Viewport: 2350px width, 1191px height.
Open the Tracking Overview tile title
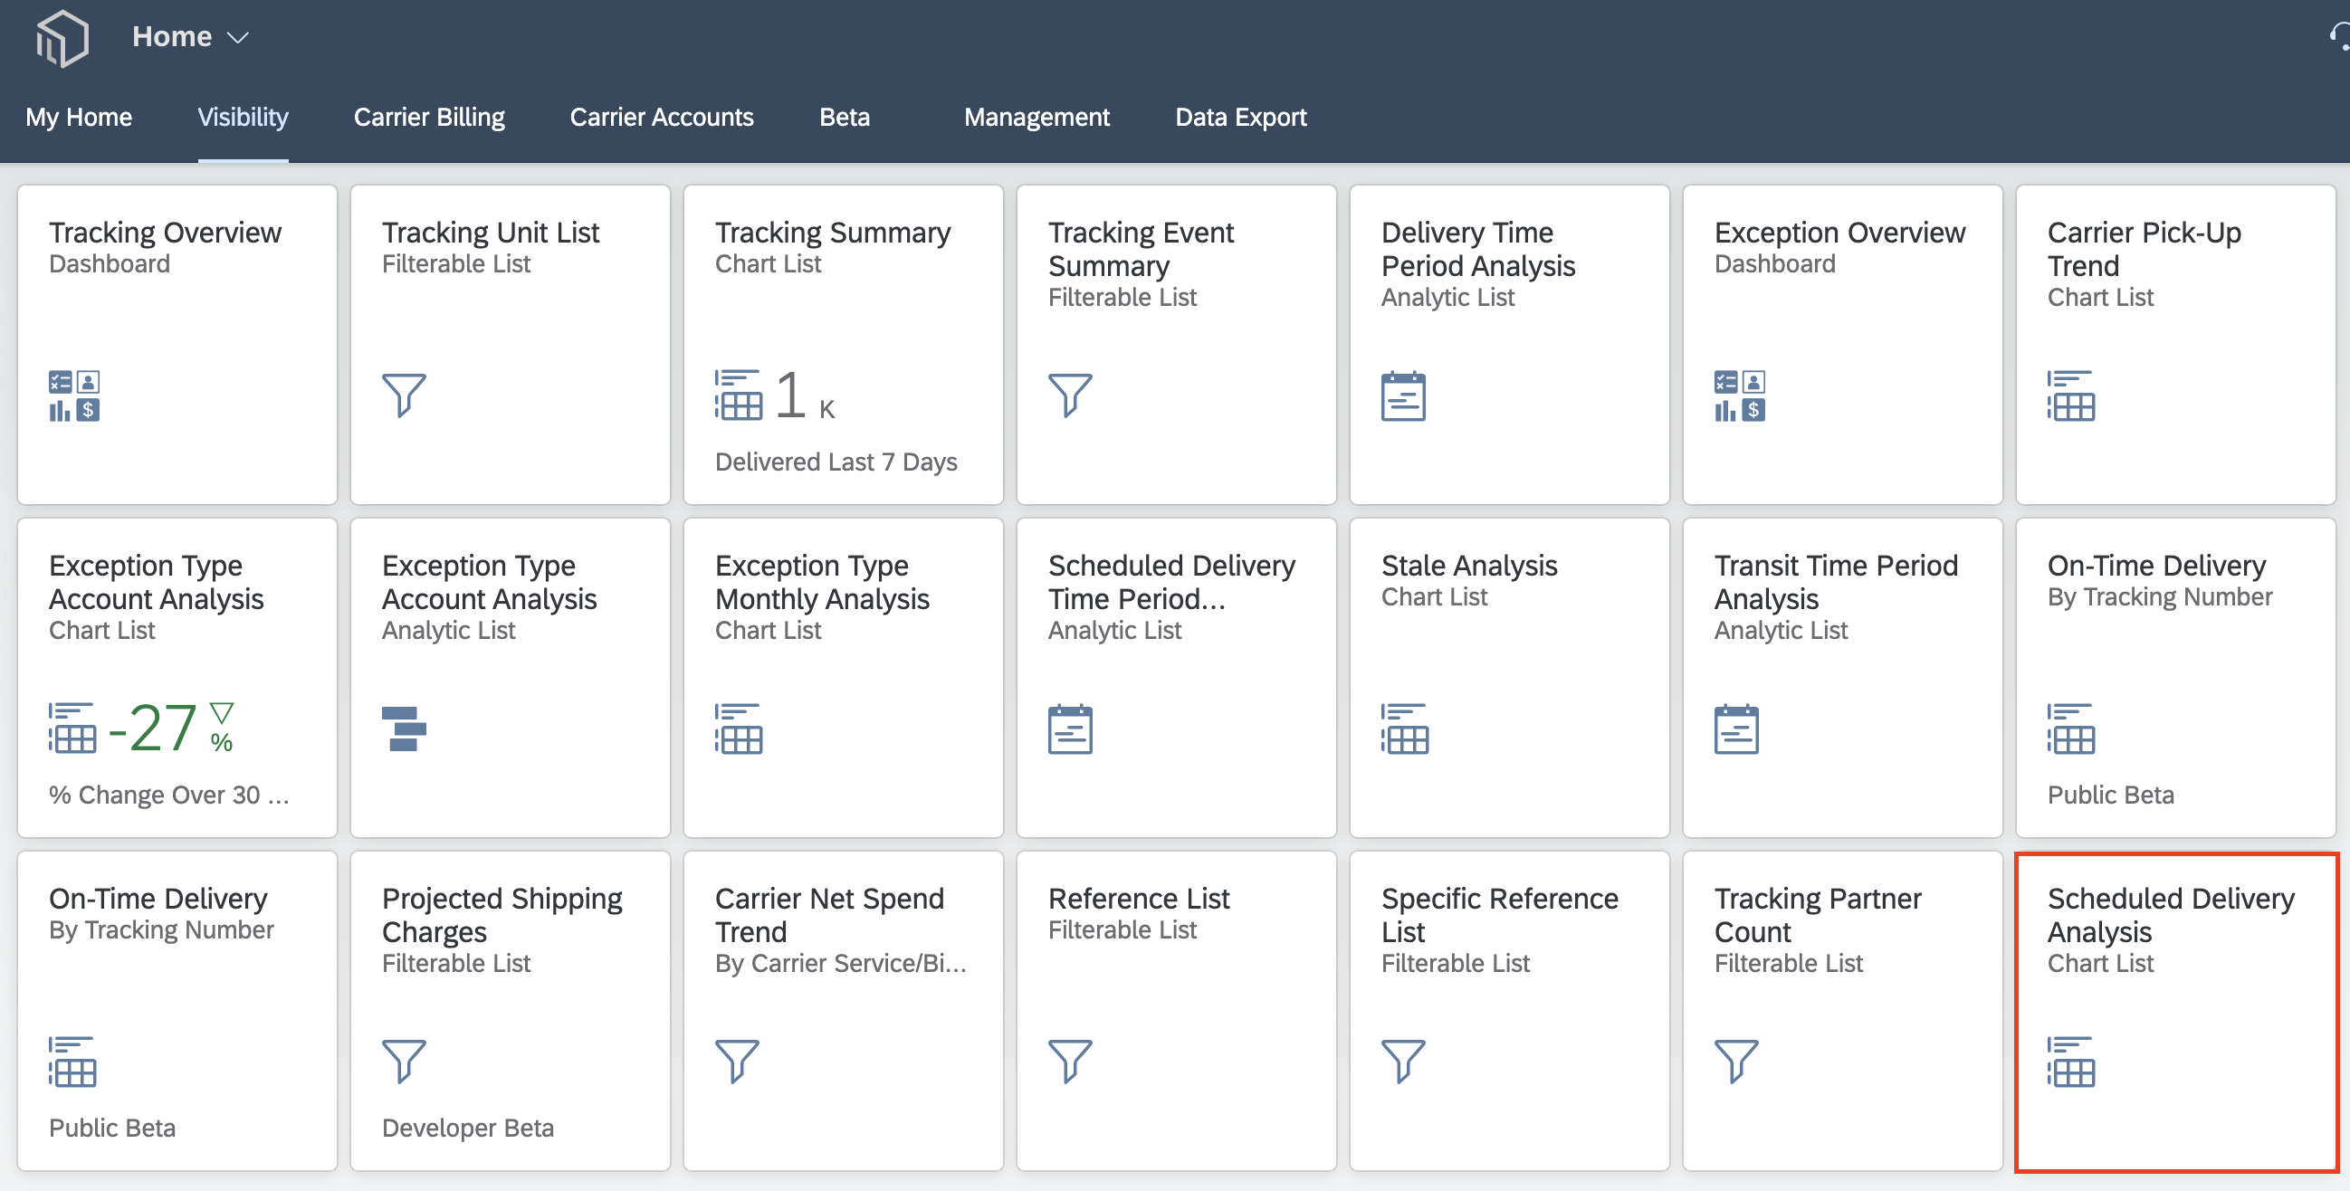click(165, 233)
